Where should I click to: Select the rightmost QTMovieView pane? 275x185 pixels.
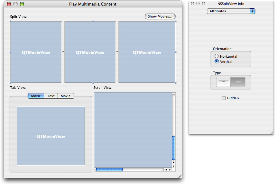tap(147, 52)
